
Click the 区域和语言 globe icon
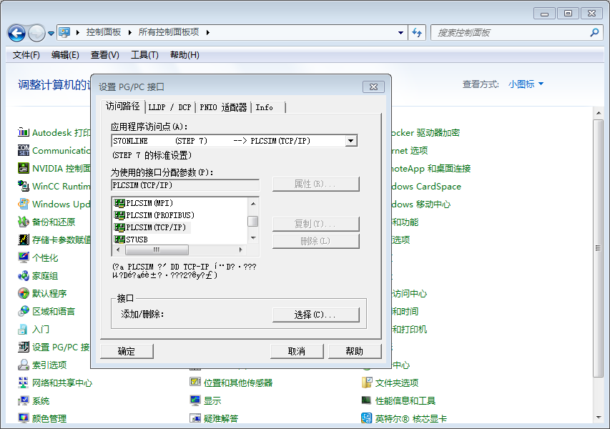pyautogui.click(x=24, y=311)
